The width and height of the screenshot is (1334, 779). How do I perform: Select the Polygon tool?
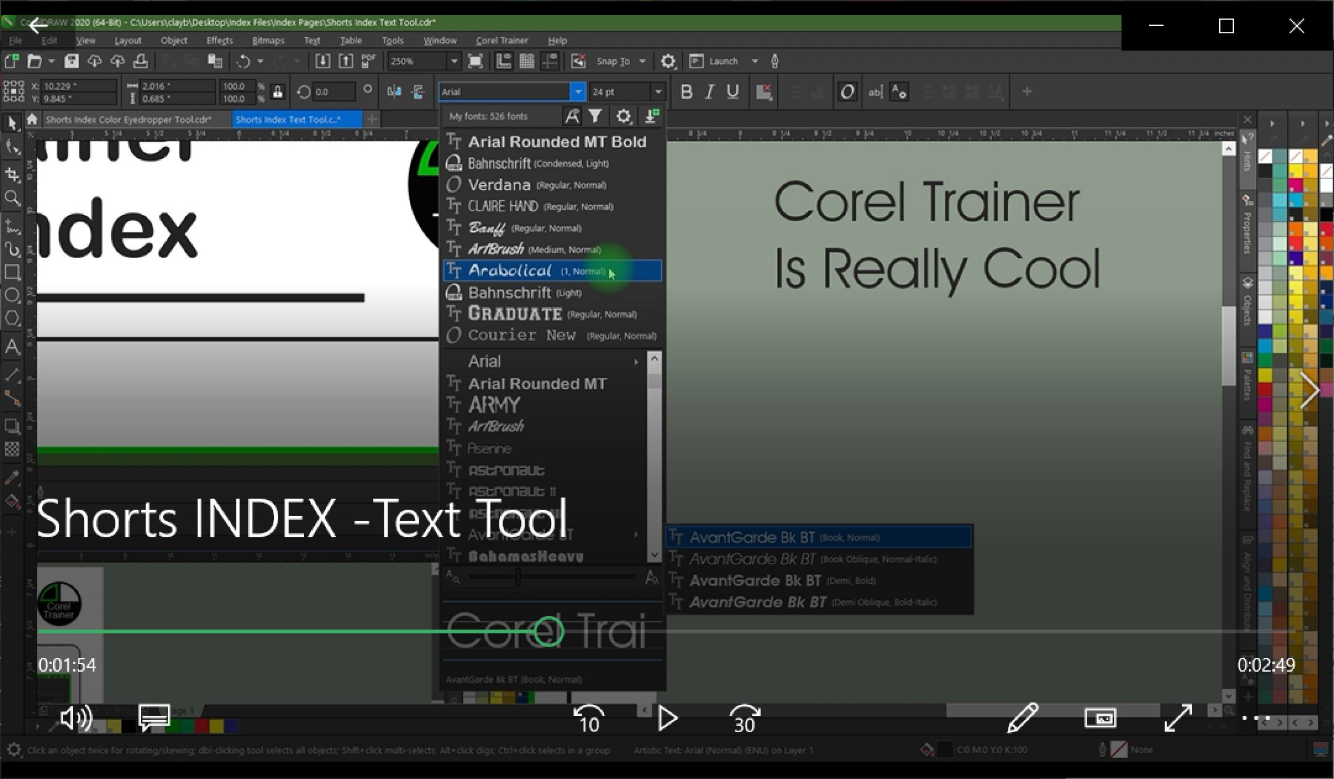point(12,319)
